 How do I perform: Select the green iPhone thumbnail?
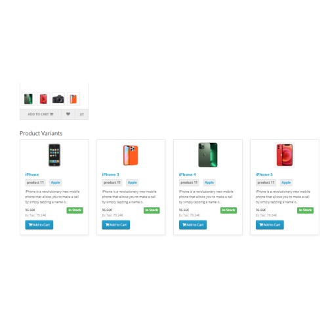coord(28,99)
